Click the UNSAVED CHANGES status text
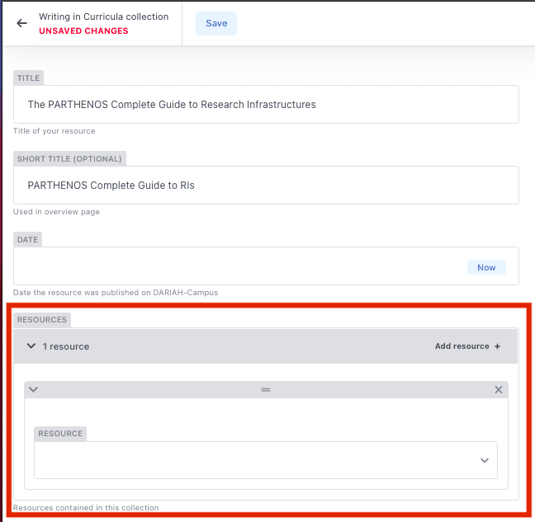This screenshot has height=522, width=535. (83, 31)
